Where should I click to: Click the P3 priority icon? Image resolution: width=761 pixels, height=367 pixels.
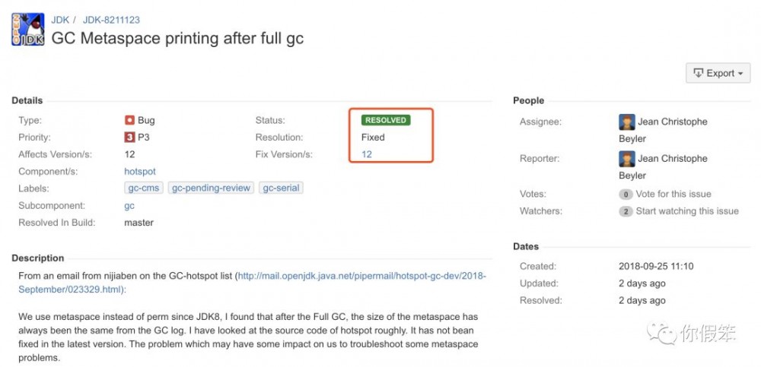pos(129,138)
